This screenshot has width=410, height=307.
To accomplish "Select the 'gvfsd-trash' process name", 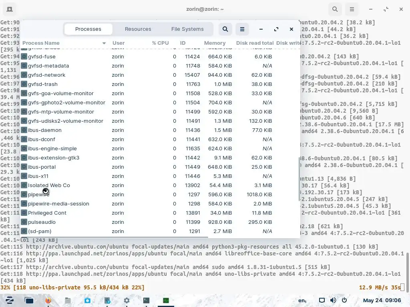I will (x=42, y=84).
